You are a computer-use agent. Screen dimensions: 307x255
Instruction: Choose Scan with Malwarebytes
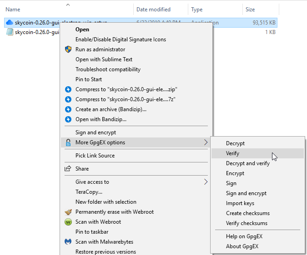click(x=136, y=242)
